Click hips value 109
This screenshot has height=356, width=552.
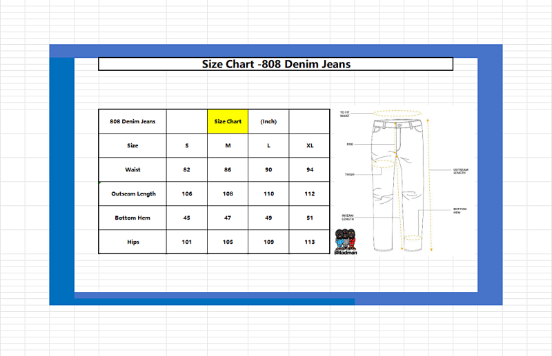(x=268, y=242)
